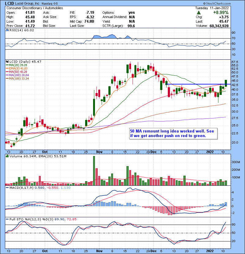Click the MA(200) 28.04 legend entry
Screen dimensions: 245x254
17,75
